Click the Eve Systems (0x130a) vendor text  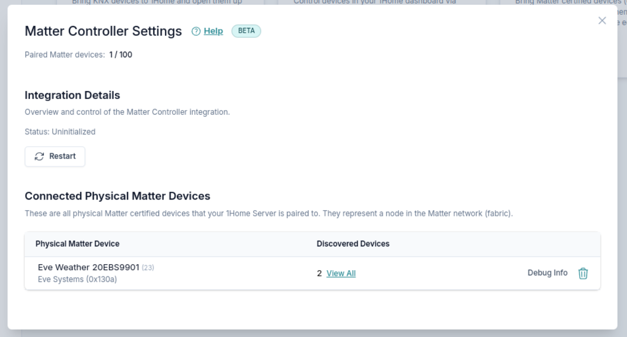click(77, 280)
